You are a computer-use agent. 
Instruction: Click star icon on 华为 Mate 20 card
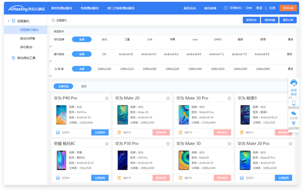(168, 99)
